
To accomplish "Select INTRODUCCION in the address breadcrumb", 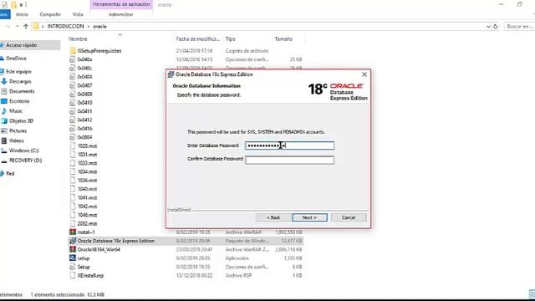I will 65,26.
